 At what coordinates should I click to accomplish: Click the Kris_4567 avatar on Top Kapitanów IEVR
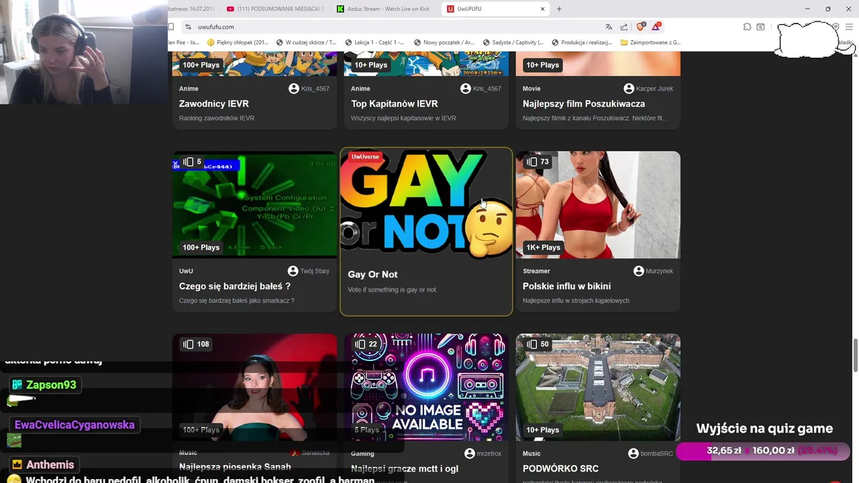pos(465,89)
